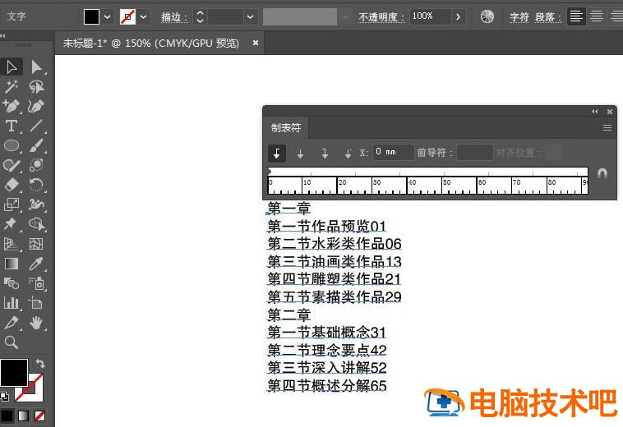Activate the Pen tool
Screen dimensions: 623x427
pyautogui.click(x=12, y=106)
